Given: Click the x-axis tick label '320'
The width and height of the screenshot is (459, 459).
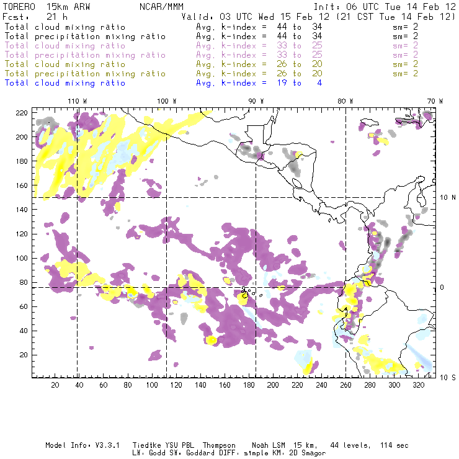Looking at the screenshot, I should click(418, 385).
